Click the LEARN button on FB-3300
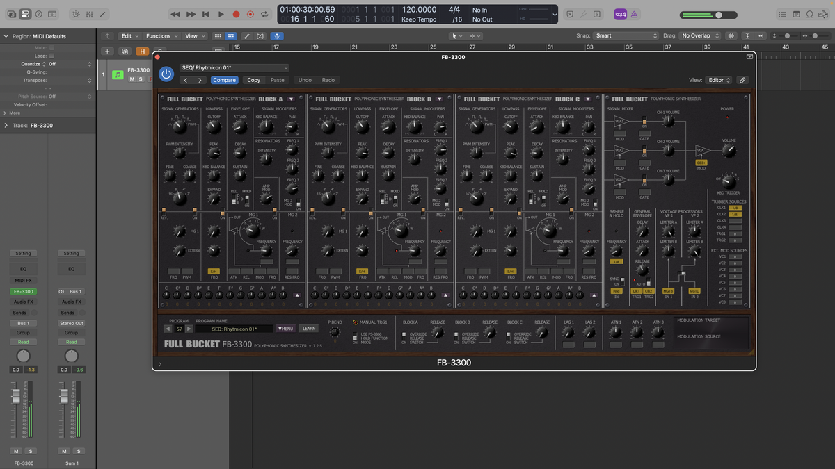 [309, 329]
